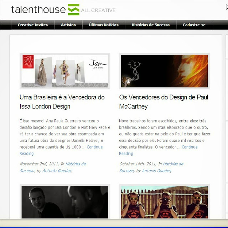228x228 pixels.
Task: Click excerpt text starting 'Nove trabalhos foram escolhidos'
Action: coord(165,134)
